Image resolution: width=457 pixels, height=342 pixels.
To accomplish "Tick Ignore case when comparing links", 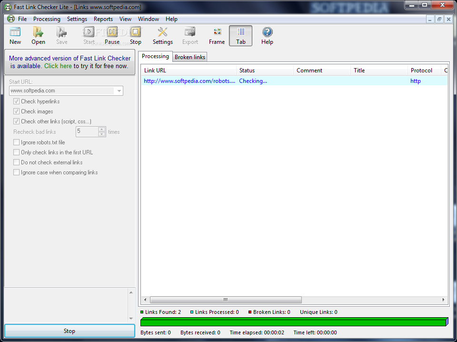I will (17, 172).
